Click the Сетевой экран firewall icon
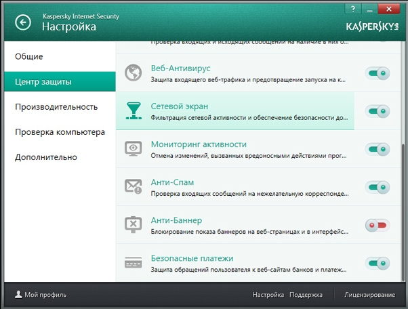Image resolution: width=408 pixels, height=309 pixels. click(134, 111)
